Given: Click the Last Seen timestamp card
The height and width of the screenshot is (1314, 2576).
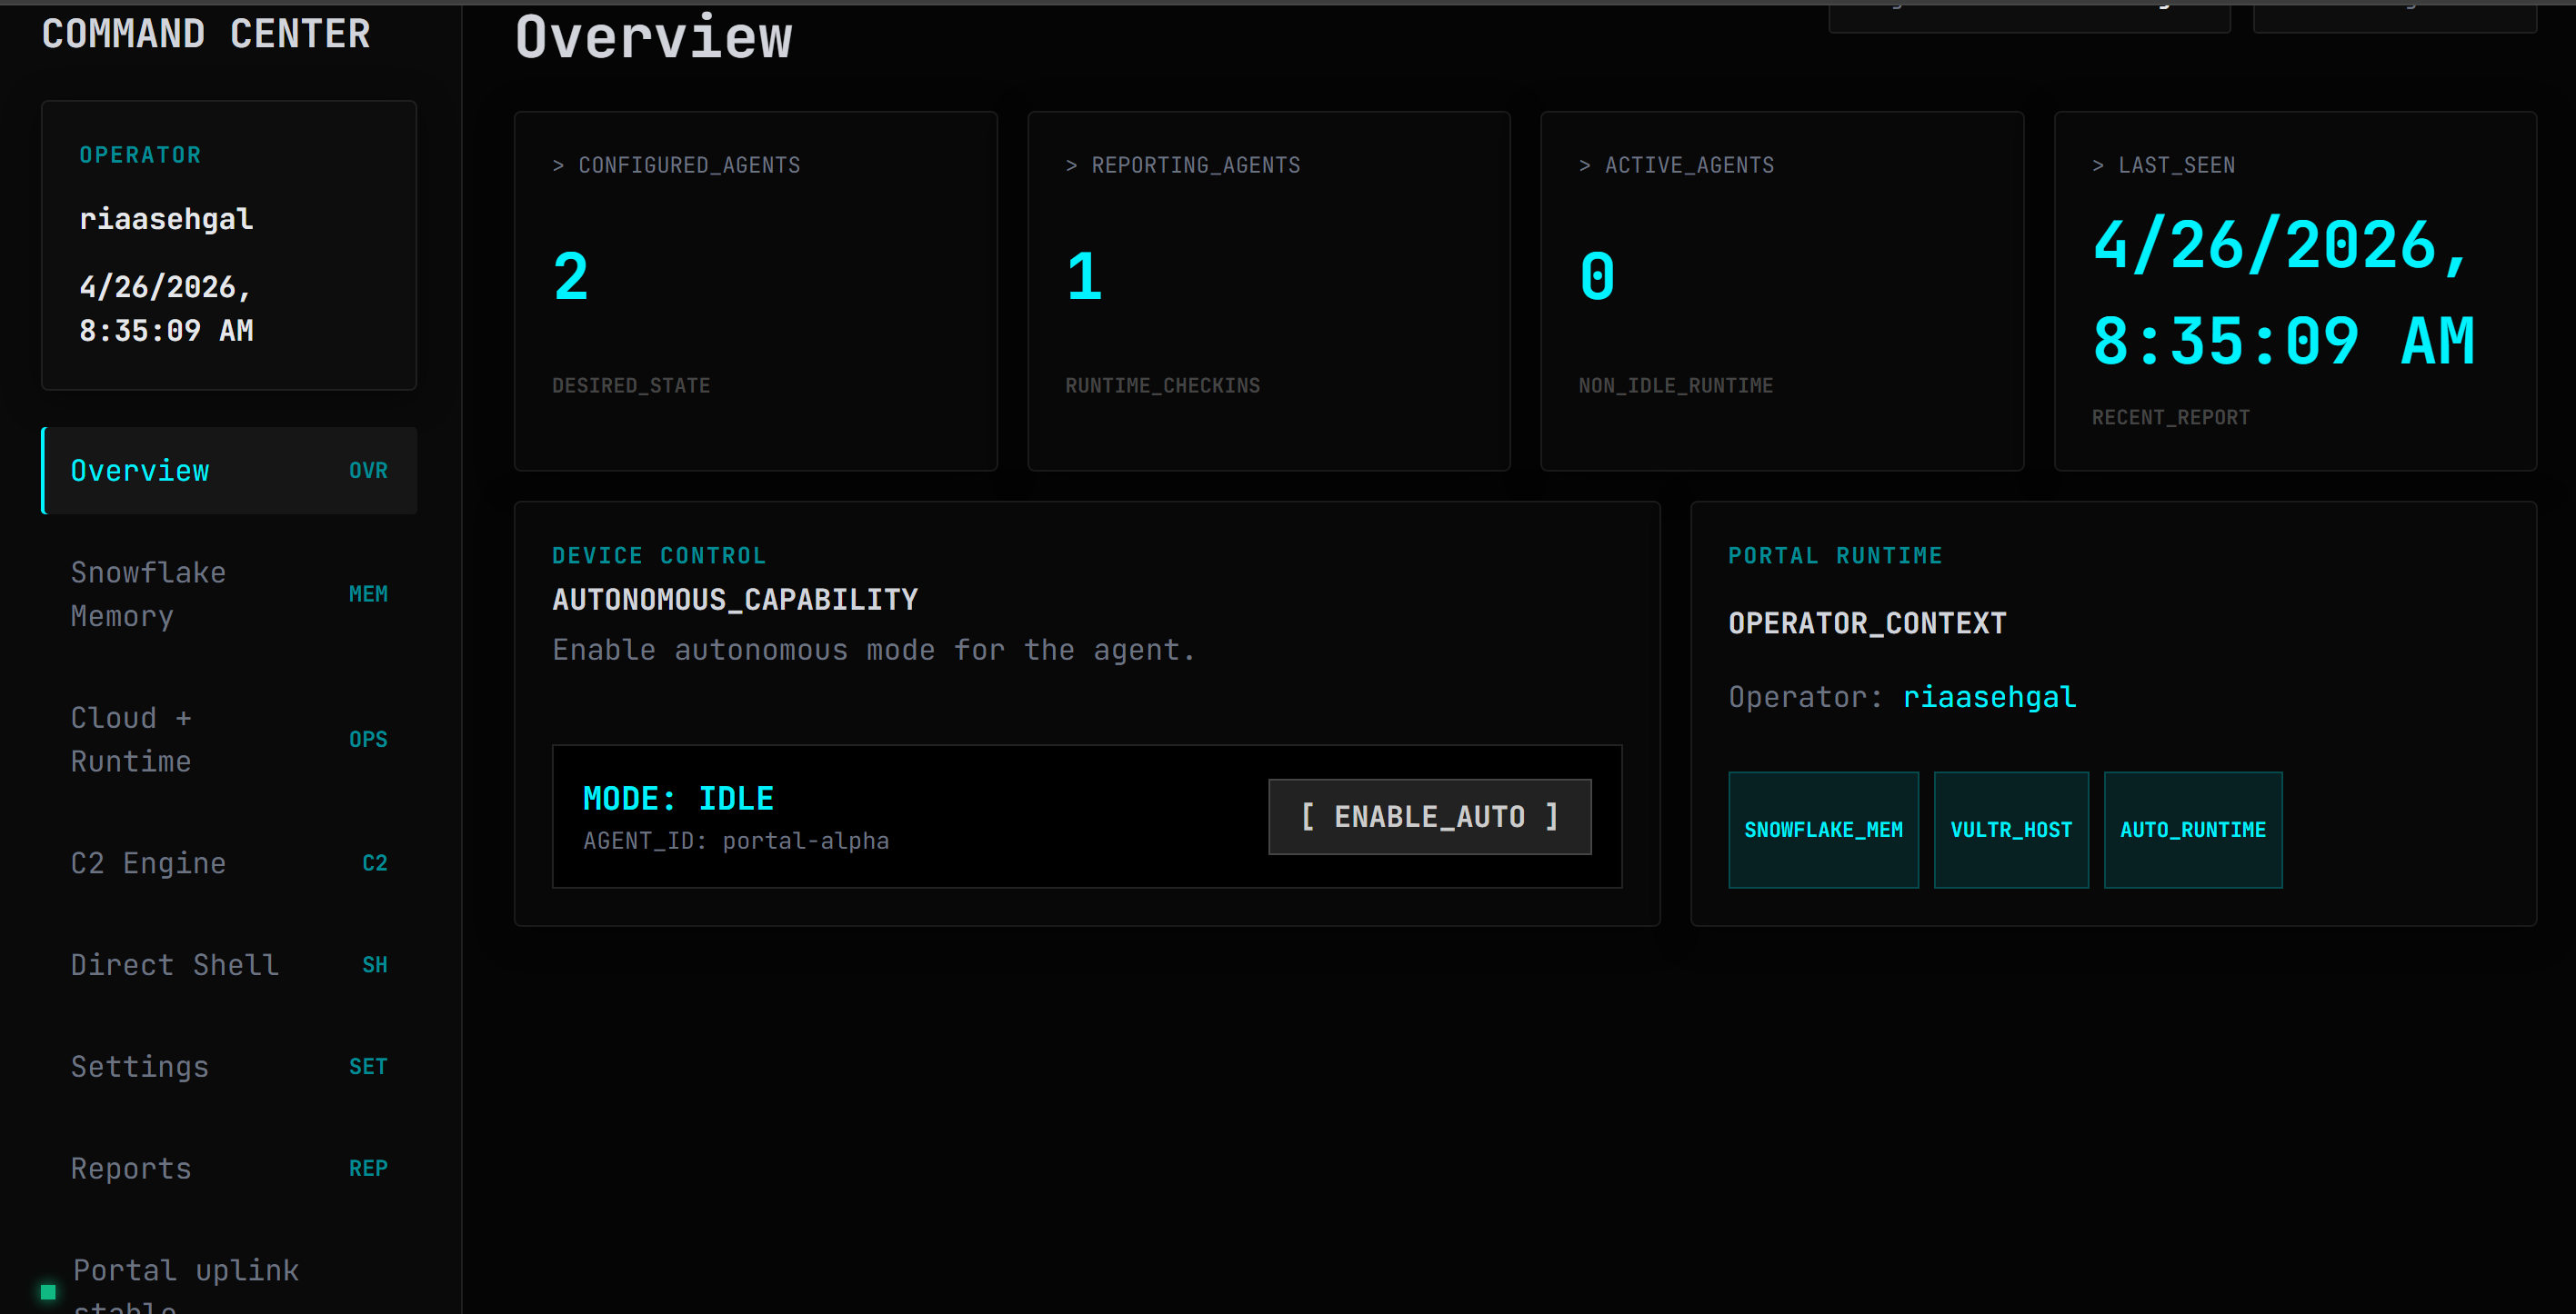Looking at the screenshot, I should click(x=2294, y=291).
